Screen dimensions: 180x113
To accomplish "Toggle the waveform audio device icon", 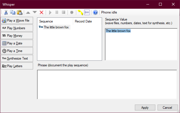I will [x=87, y=12].
